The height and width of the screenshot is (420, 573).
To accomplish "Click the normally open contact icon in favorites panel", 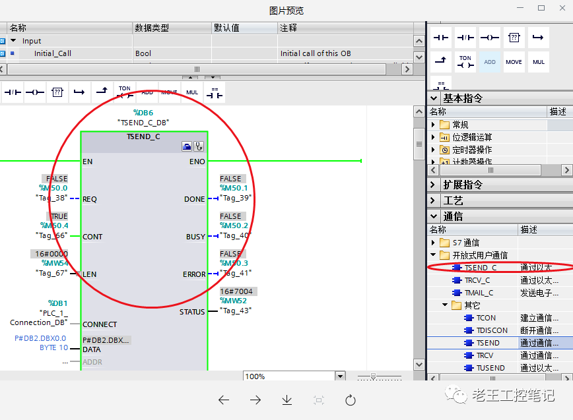I will [441, 38].
